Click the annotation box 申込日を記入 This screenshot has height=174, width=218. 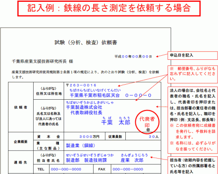click(193, 55)
